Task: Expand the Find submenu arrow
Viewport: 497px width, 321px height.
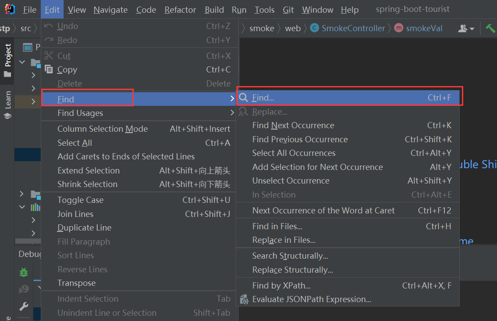Action: [232, 98]
